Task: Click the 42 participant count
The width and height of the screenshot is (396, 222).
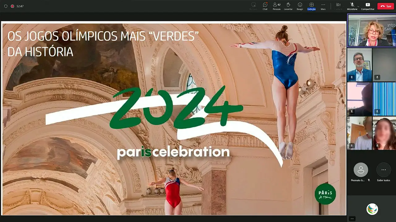Action: coord(279,5)
